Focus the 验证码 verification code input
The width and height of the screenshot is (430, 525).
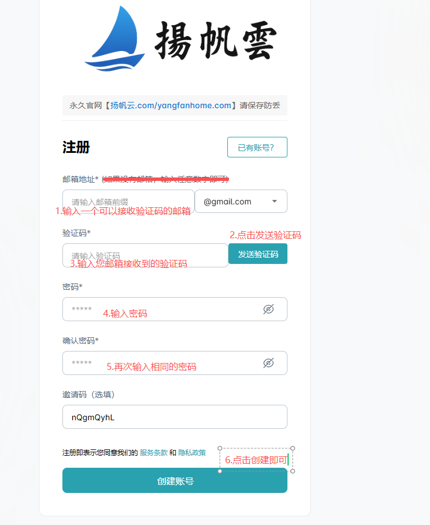(x=145, y=255)
